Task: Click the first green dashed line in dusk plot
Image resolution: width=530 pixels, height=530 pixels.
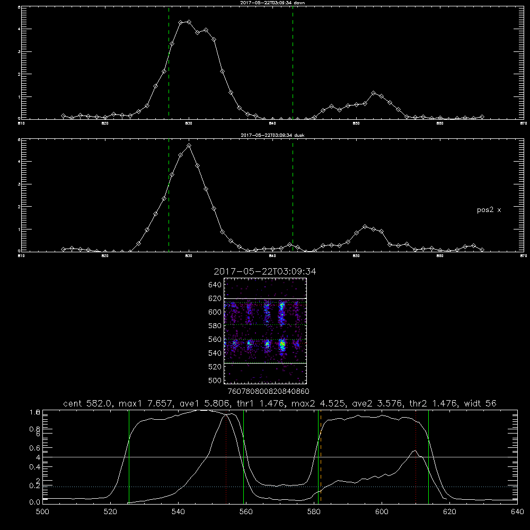Action: (x=169, y=195)
